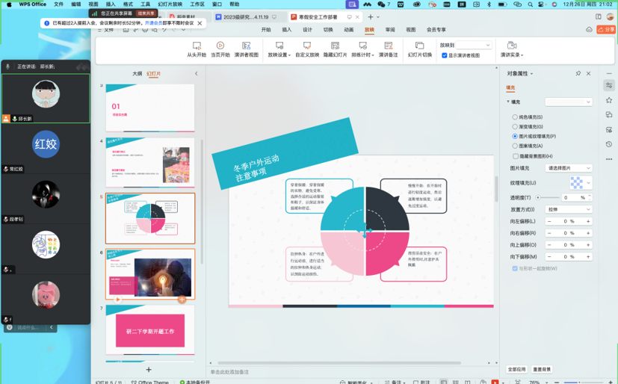
Task: Open the 请选择图片 dropdown
Action: (569, 168)
